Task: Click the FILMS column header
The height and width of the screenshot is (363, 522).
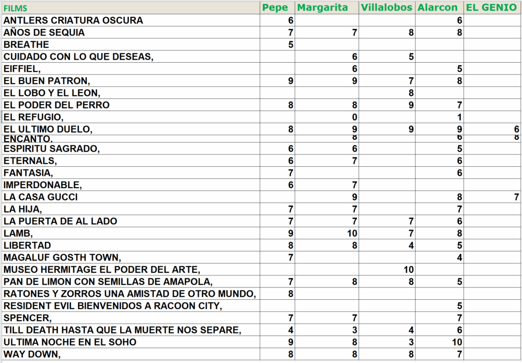Action: click(15, 8)
